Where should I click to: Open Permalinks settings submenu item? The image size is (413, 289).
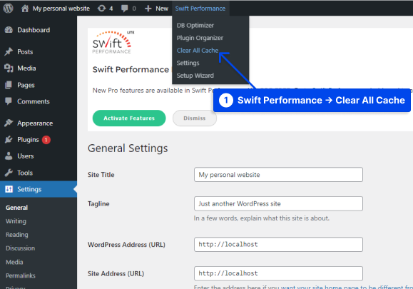coord(21,275)
